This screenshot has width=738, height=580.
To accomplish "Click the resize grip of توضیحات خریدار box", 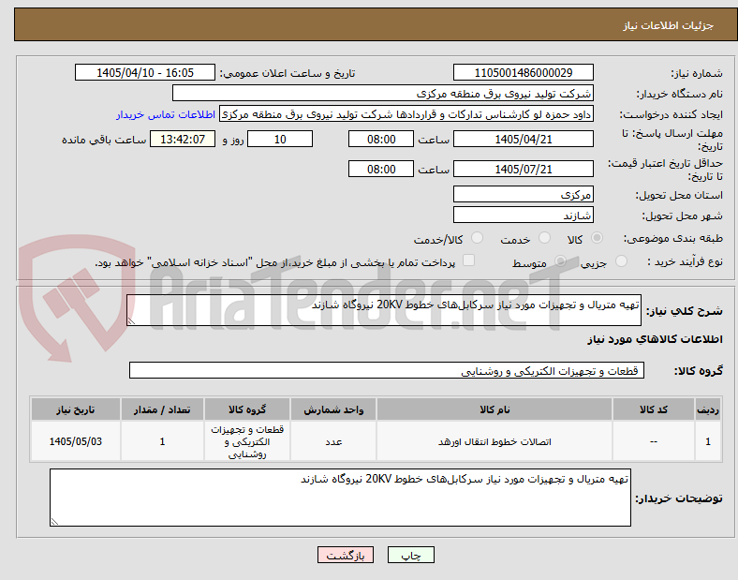I will coord(54,522).
